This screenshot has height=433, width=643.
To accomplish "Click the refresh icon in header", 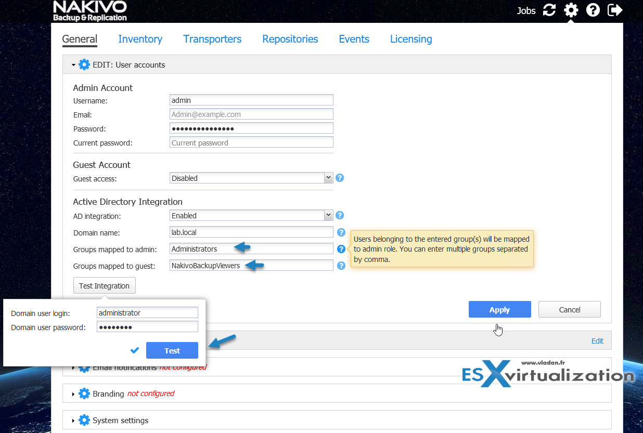I will click(549, 10).
